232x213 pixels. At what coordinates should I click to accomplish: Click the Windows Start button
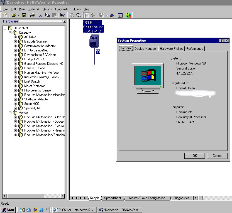point(8,210)
